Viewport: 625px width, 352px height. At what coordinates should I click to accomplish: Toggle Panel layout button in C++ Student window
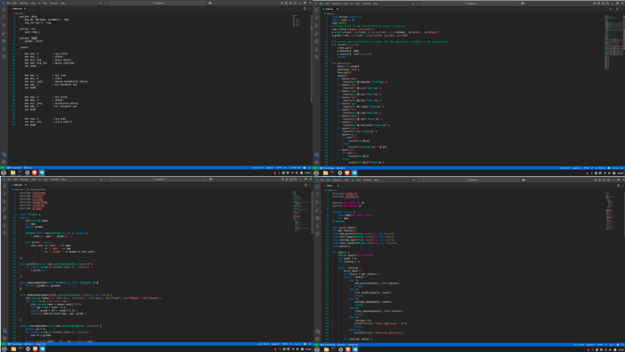[x=291, y=179]
